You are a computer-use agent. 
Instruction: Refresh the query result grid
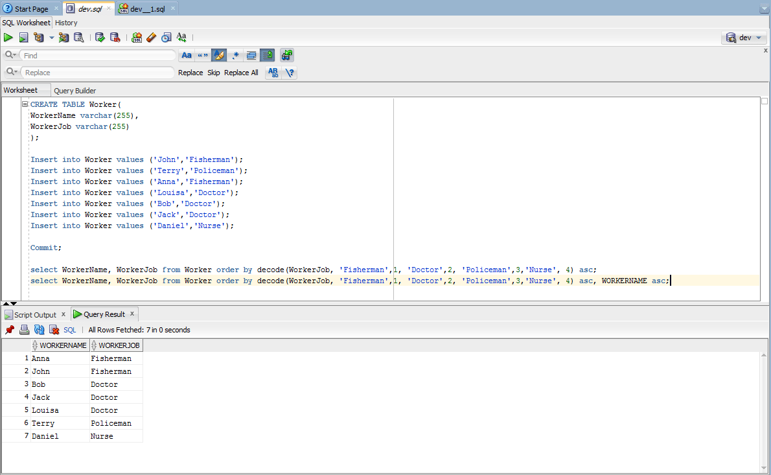tap(39, 330)
